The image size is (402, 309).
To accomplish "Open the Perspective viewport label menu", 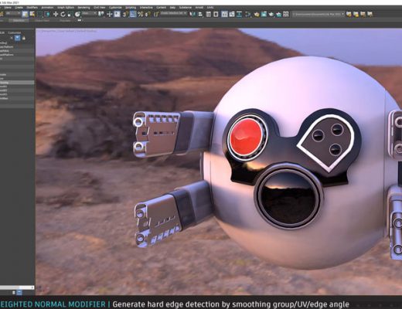I will [x=49, y=31].
